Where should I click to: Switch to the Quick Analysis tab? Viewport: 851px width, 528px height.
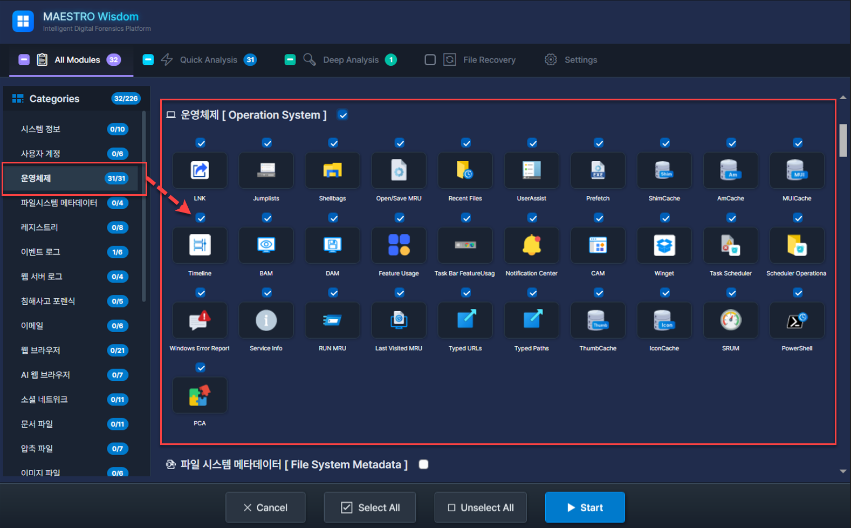point(208,60)
